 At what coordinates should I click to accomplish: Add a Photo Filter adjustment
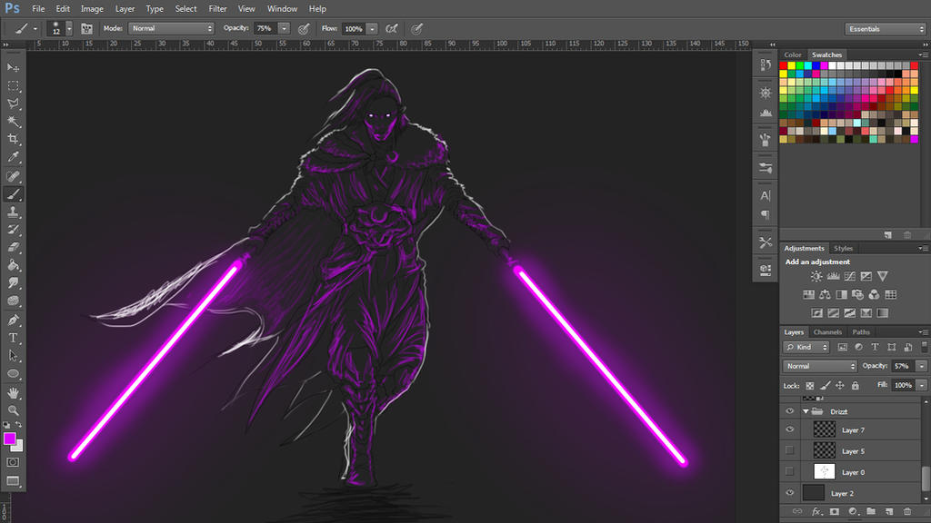pos(857,295)
